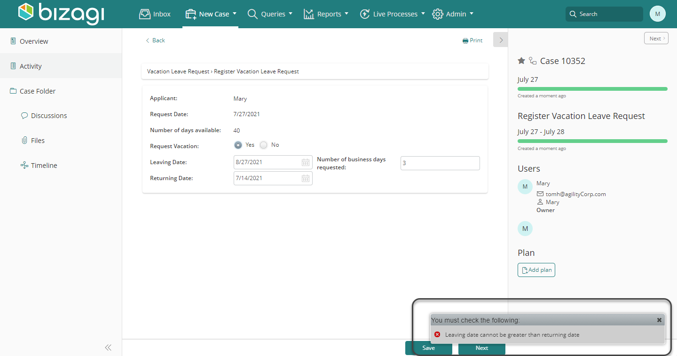Click the Activity document icon

point(13,66)
